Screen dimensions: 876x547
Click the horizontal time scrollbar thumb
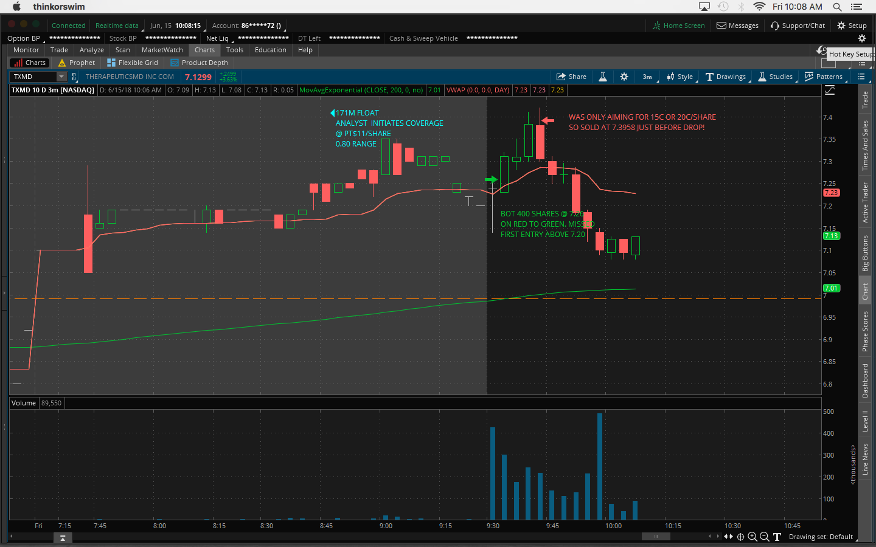click(x=656, y=537)
